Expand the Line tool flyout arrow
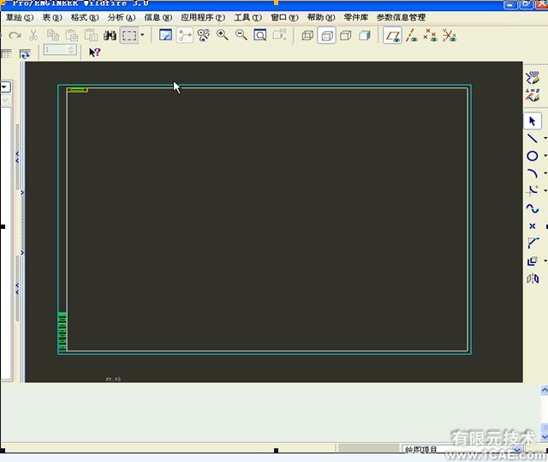Viewport: 548px width, 462px height. [545, 139]
